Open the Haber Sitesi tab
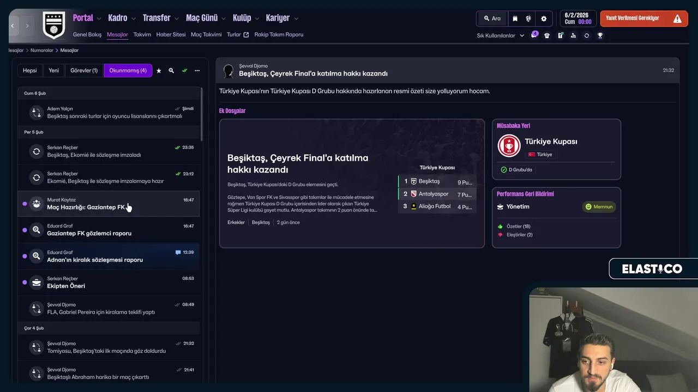This screenshot has height=392, width=698. (171, 34)
